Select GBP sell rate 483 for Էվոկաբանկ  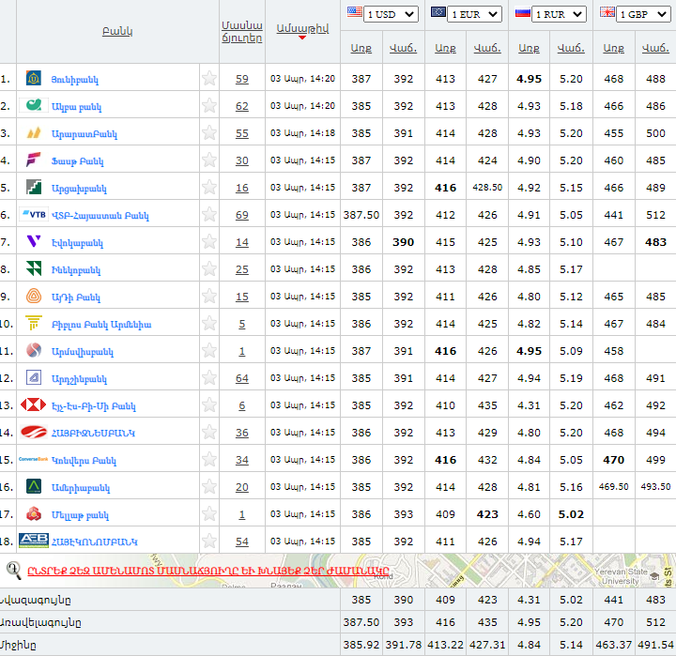click(655, 242)
